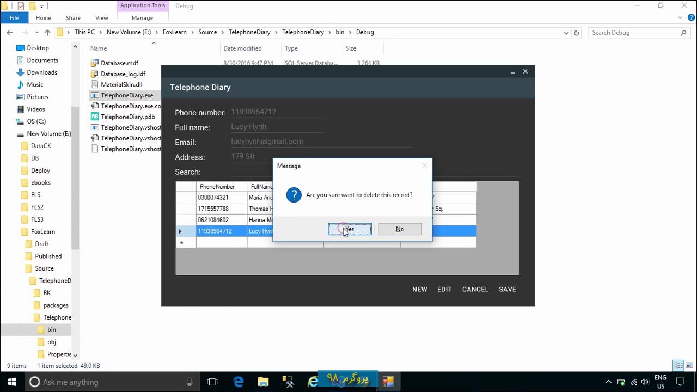Image resolution: width=697 pixels, height=392 pixels.
Task: Expand the Quick Access Toolbar customize arrow
Action: click(x=41, y=5)
